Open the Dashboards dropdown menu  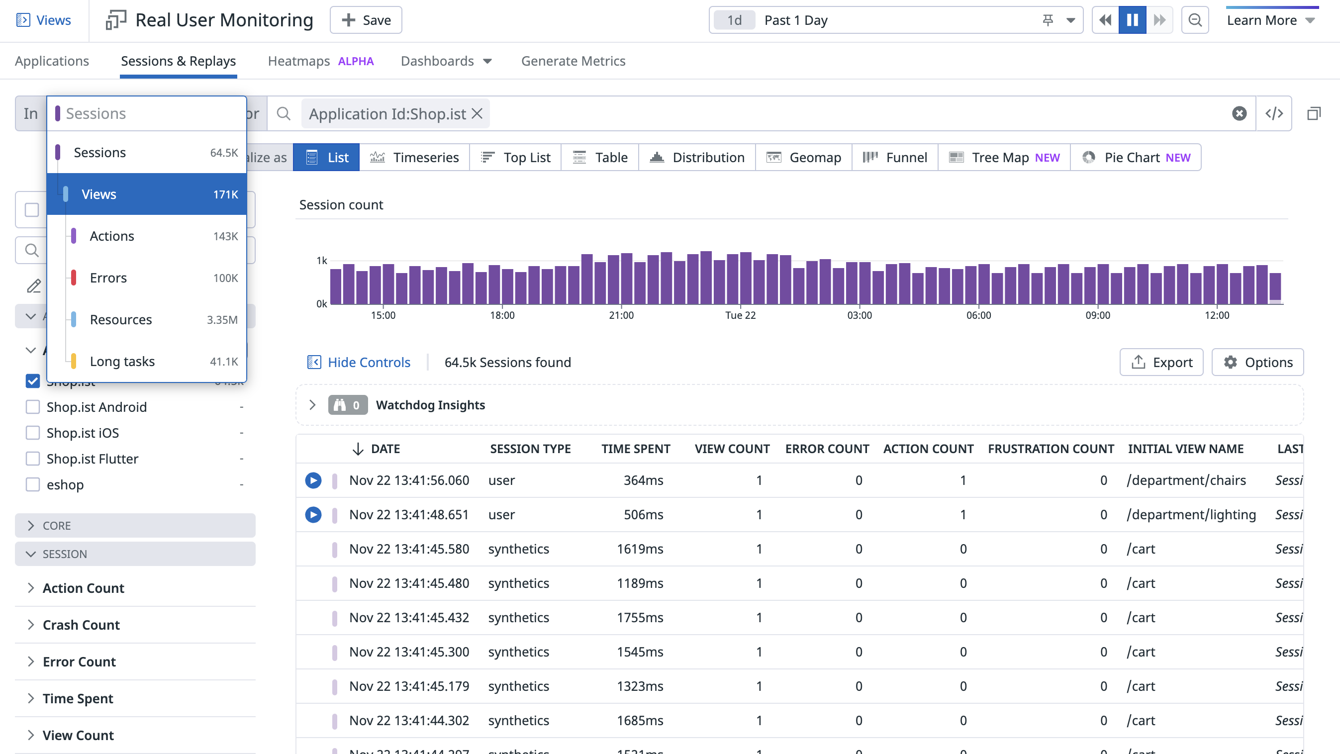[446, 61]
